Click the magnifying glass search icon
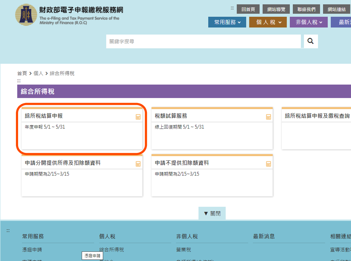351x261 pixels. tap(310, 41)
